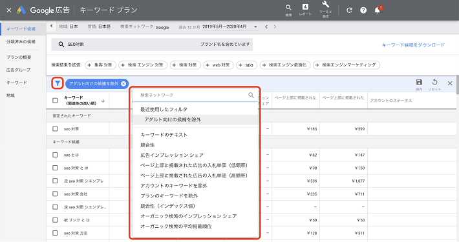Click the funnel filter icon

point(58,84)
